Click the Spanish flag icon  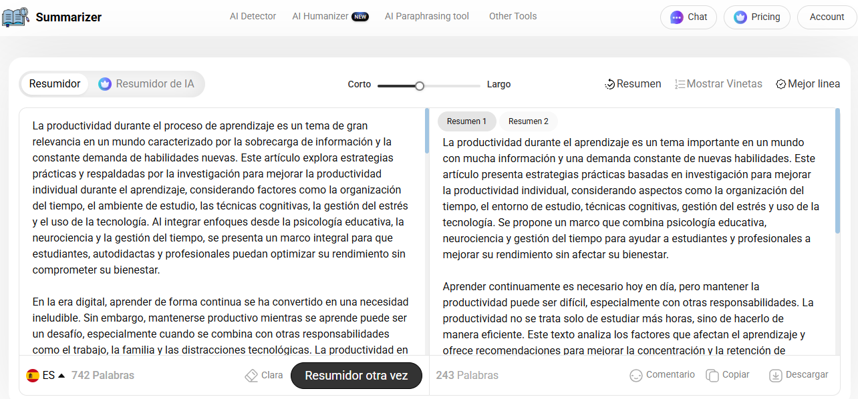click(32, 376)
